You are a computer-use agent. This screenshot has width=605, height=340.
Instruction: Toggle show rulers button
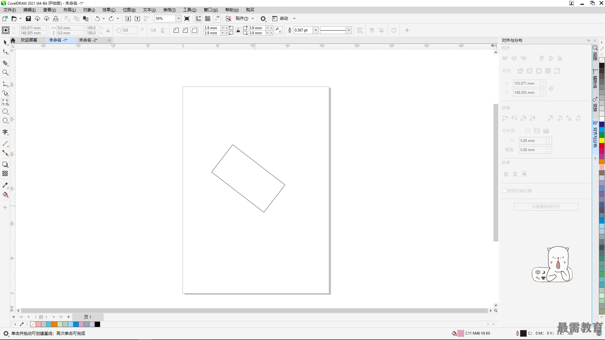point(199,19)
